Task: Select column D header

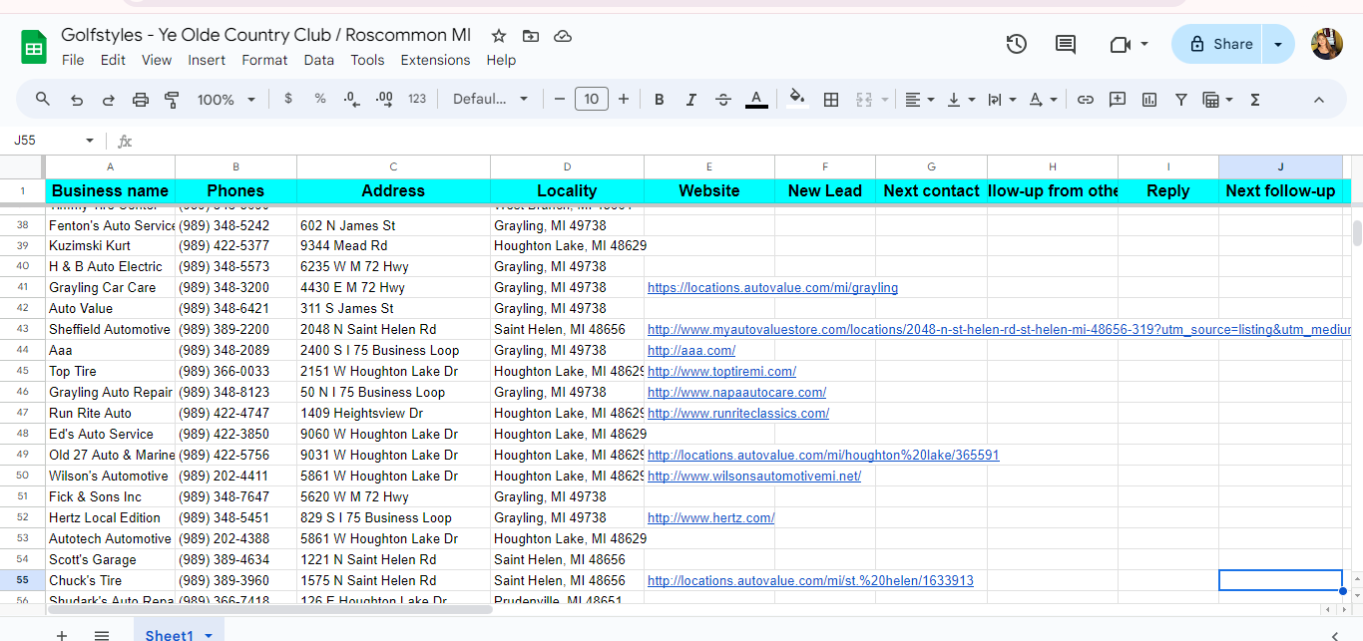Action: pyautogui.click(x=567, y=166)
